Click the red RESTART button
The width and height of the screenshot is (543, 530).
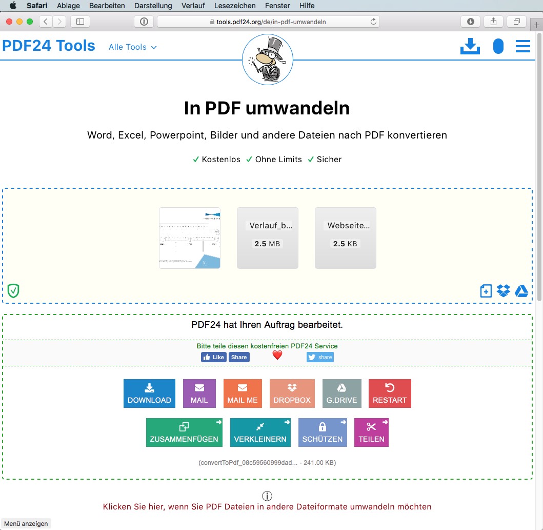click(390, 394)
